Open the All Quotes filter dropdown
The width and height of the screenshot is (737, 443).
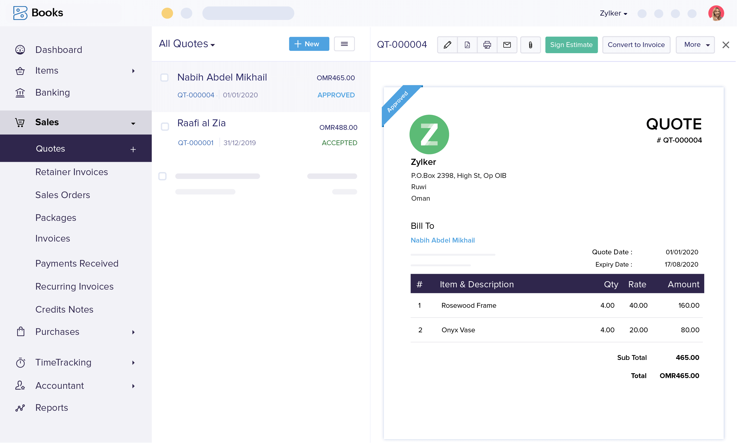pos(186,43)
